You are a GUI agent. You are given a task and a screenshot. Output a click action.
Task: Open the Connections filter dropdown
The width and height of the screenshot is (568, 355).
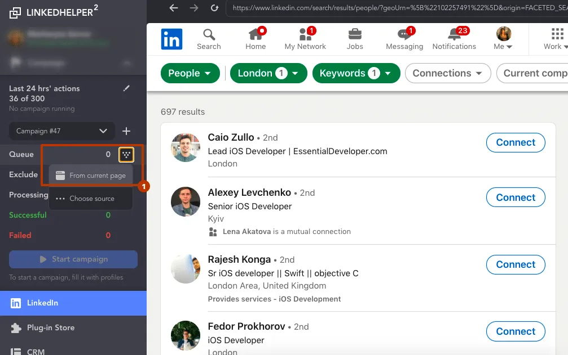pyautogui.click(x=448, y=73)
